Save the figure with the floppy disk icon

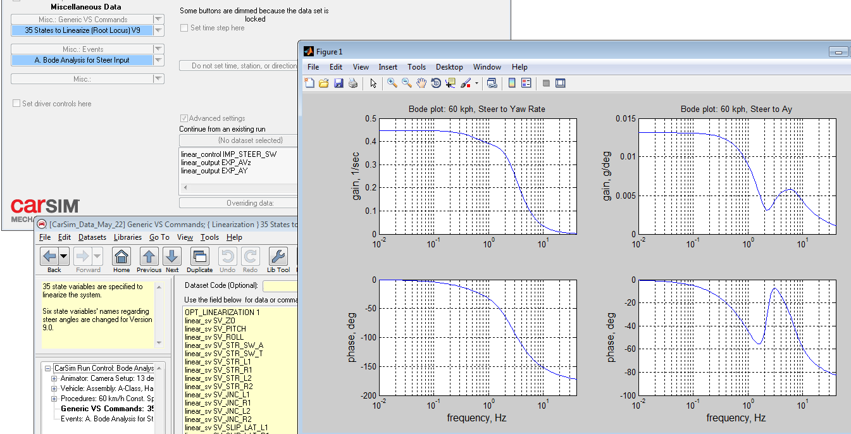point(339,83)
